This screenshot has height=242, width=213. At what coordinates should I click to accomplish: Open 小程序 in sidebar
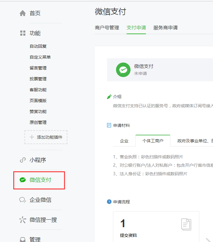(38, 160)
